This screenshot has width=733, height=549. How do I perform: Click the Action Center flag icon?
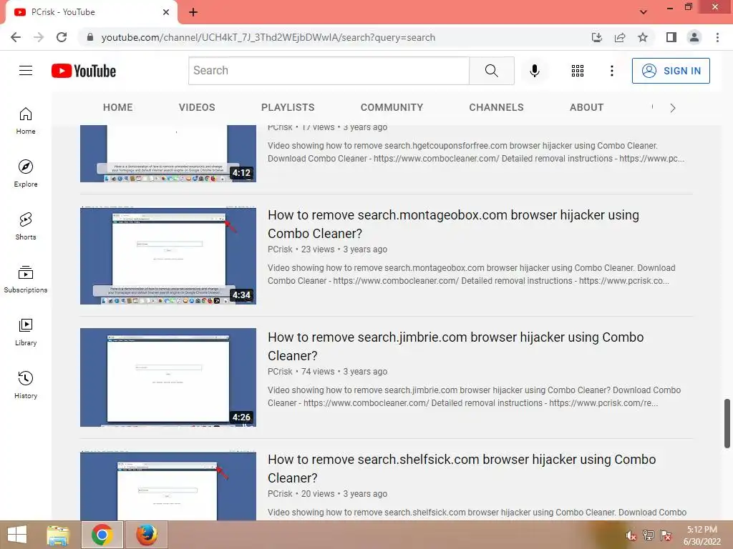click(x=666, y=535)
